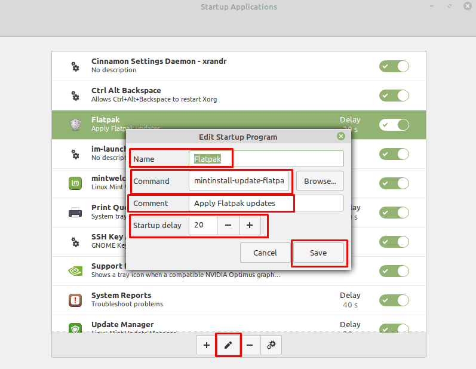Screen dimensions: 476x369
Task: Toggle the mintwelcome startup switch
Action: click(394, 183)
